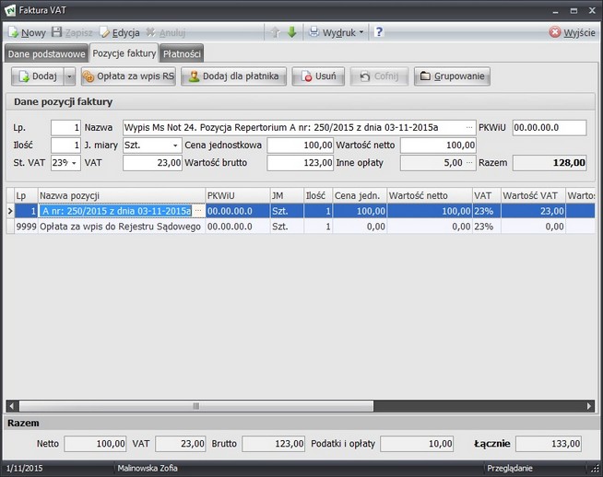Click the Grupowanie button
Image resolution: width=603 pixels, height=477 pixels.
pyautogui.click(x=452, y=76)
